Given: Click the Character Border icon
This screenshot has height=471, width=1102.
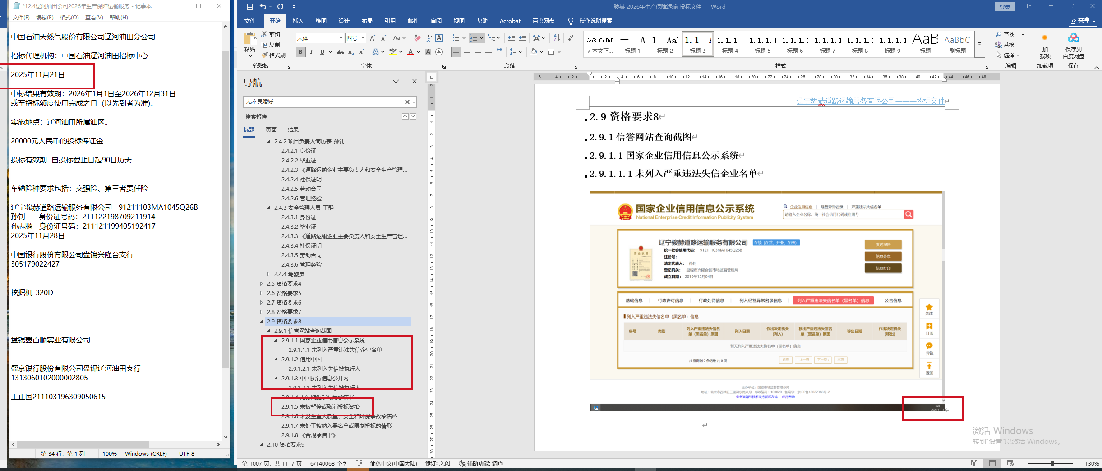Looking at the screenshot, I should click(439, 38).
